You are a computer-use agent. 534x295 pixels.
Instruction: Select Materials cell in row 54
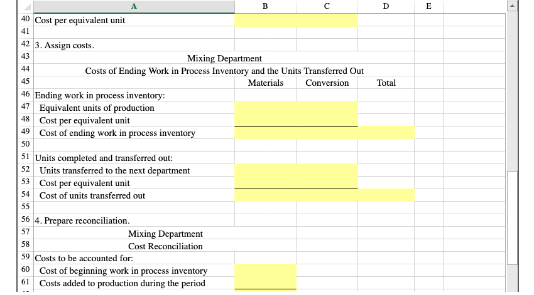click(x=265, y=195)
